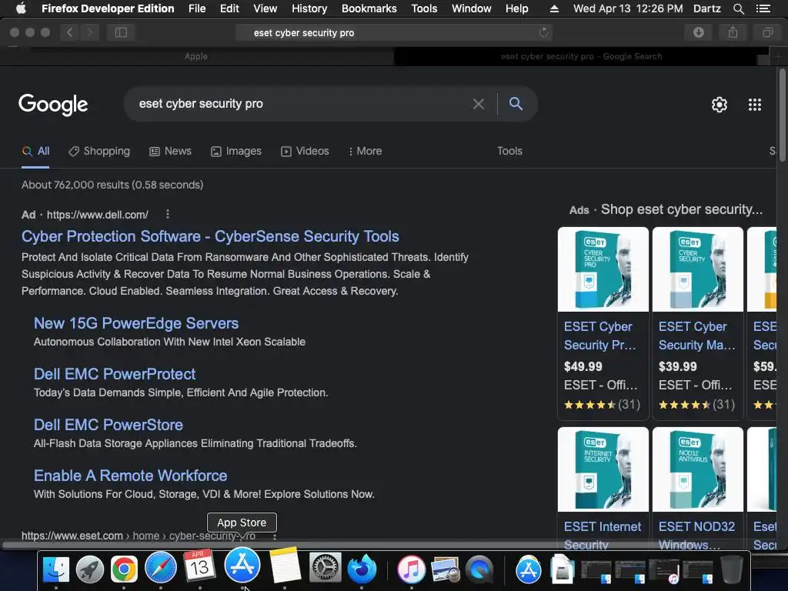
Task: Open Dell EMC PowerStore link
Action: [x=108, y=425]
